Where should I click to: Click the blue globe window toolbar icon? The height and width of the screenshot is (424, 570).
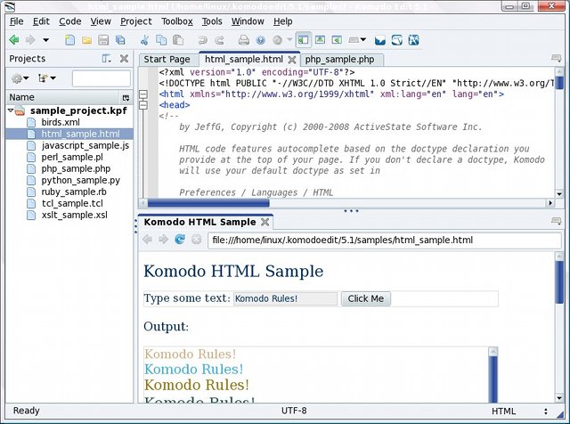click(396, 40)
